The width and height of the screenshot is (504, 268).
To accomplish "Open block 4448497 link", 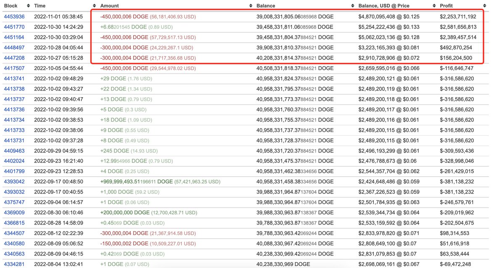I will point(14,48).
